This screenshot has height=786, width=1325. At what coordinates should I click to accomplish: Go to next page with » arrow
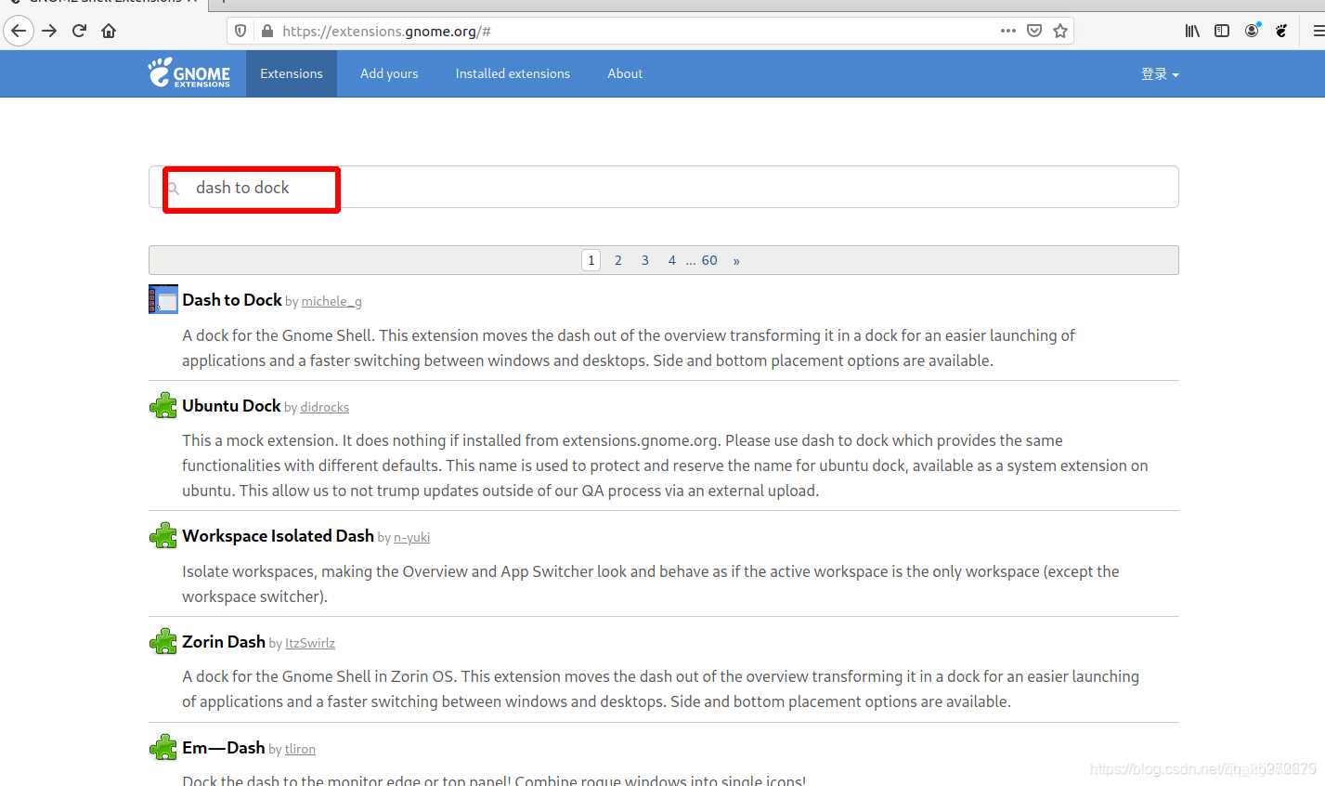point(736,260)
